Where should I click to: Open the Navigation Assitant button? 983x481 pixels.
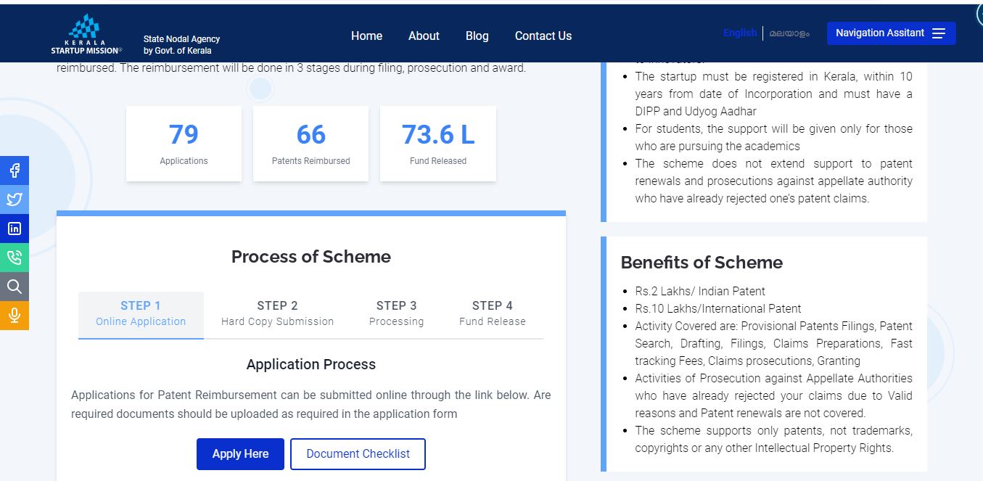coord(891,33)
